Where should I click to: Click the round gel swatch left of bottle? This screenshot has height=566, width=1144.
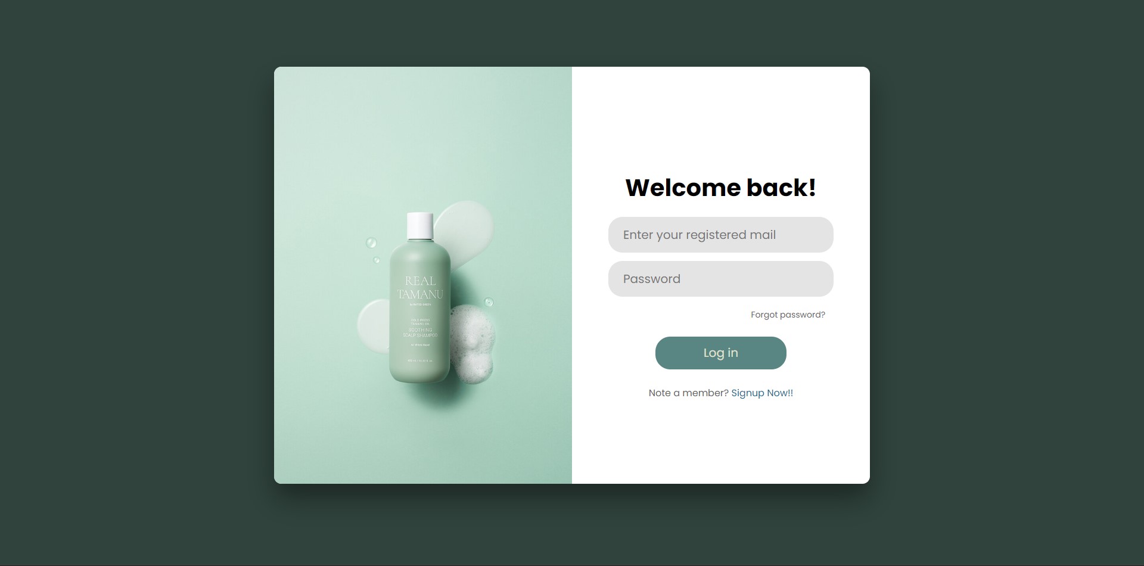[374, 326]
